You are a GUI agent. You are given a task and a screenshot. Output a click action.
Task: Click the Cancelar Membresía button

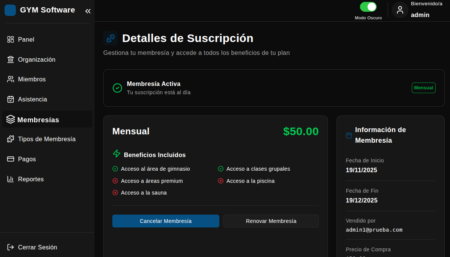[x=166, y=221]
